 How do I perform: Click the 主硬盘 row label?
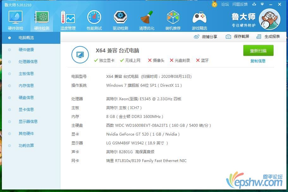pos(77,125)
